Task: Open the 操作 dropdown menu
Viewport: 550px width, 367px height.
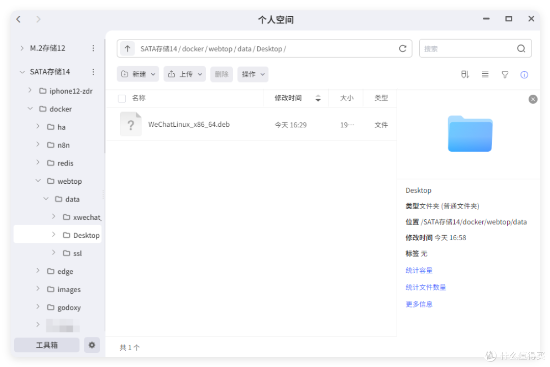Action: (253, 74)
